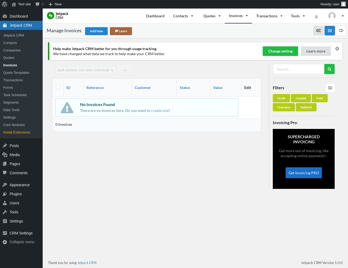Click the user avatar next to Howdy, user

[343, 4]
